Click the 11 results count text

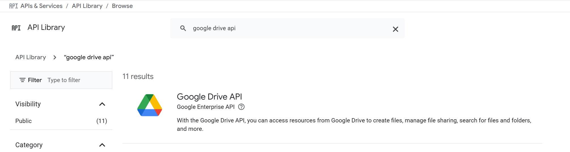pos(138,76)
